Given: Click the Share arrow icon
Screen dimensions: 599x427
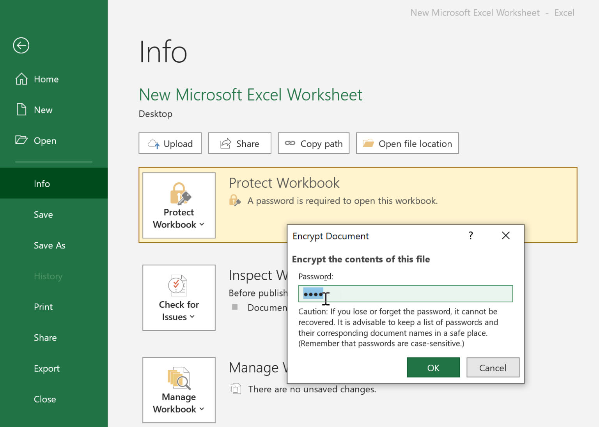Looking at the screenshot, I should (x=226, y=143).
